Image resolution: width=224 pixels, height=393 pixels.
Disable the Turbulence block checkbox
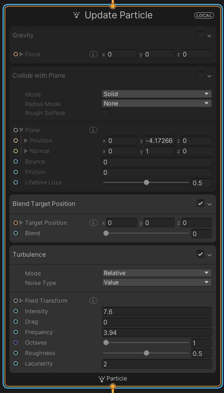200,254
